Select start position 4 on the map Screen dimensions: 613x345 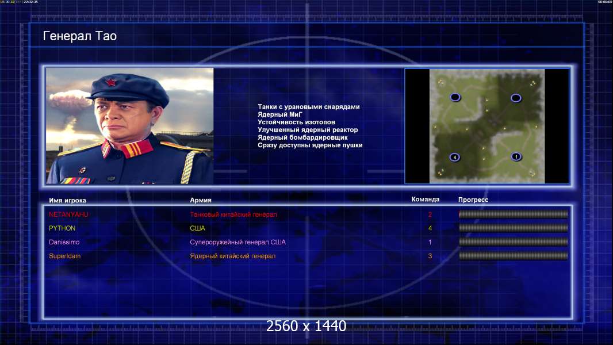(x=455, y=158)
